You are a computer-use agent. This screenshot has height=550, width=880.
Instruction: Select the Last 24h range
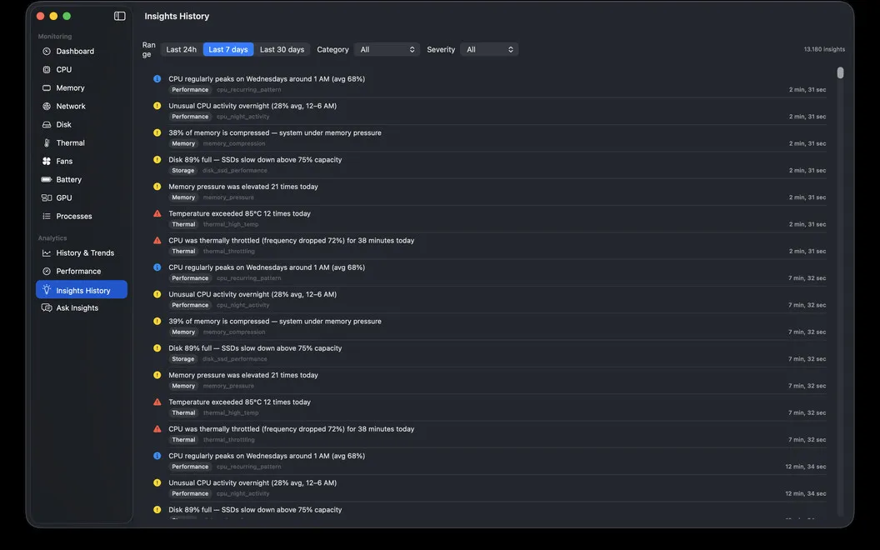tap(182, 49)
